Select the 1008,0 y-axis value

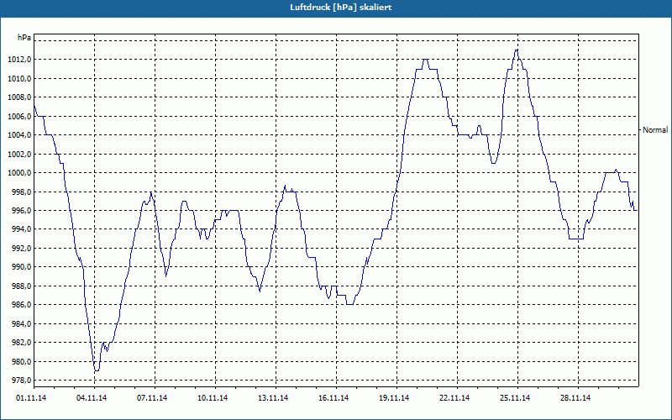(19, 97)
